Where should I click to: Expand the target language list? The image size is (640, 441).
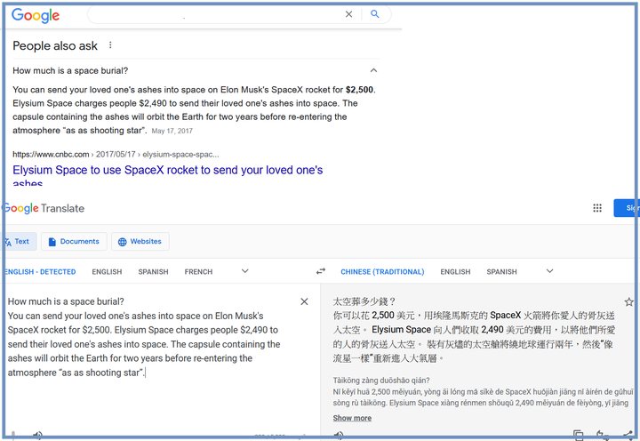(550, 271)
